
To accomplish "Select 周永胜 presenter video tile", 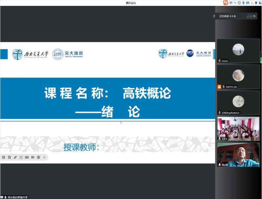I will 238,154.
